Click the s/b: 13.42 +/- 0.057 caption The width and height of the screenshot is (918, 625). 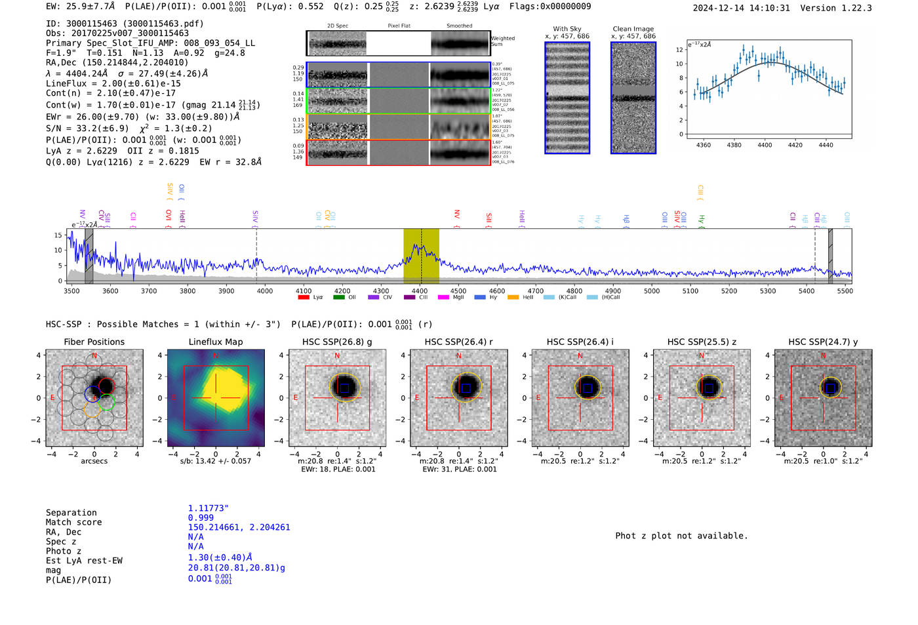click(x=216, y=461)
